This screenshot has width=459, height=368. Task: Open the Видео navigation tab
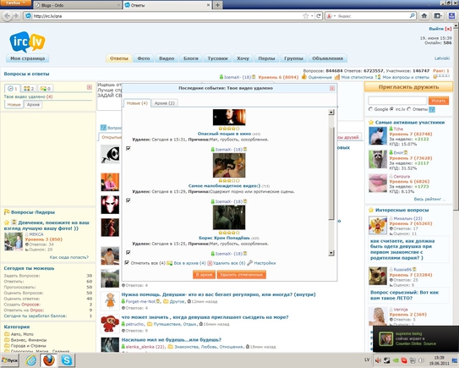[167, 58]
